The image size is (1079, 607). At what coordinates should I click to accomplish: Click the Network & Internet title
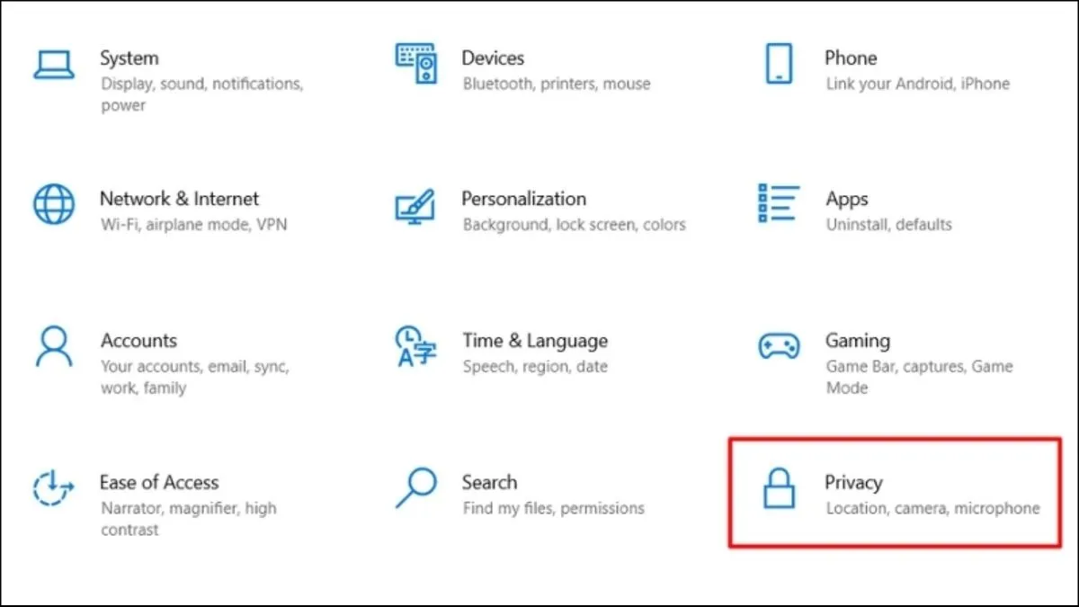[x=179, y=199]
